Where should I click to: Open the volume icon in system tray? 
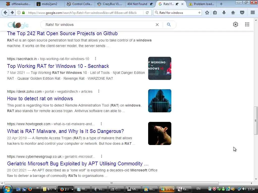pyautogui.click(x=244, y=189)
